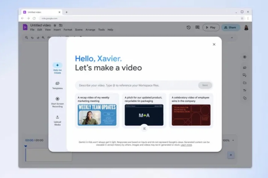
Task: Close the Untitled video browser tab
Action: tap(59, 12)
